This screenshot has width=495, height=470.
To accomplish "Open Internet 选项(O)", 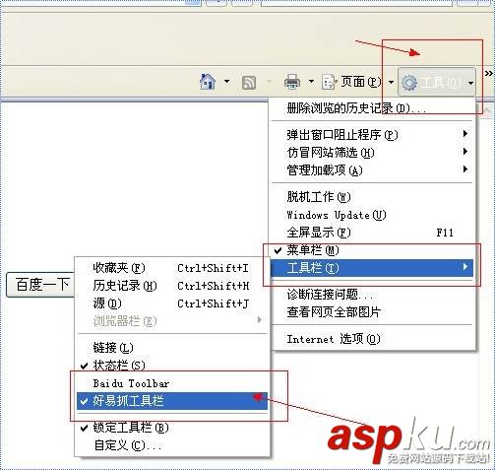I will [x=372, y=339].
